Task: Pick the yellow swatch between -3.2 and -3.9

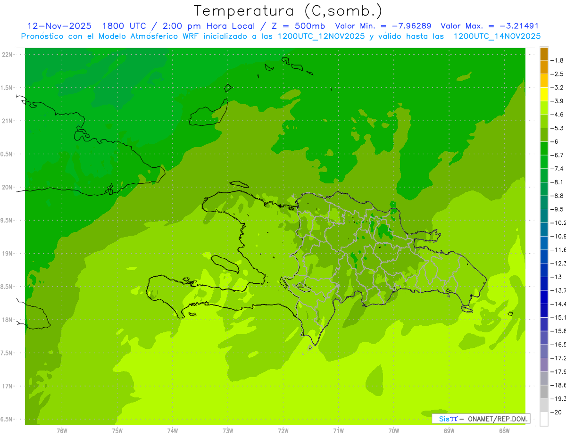Action: [x=544, y=94]
